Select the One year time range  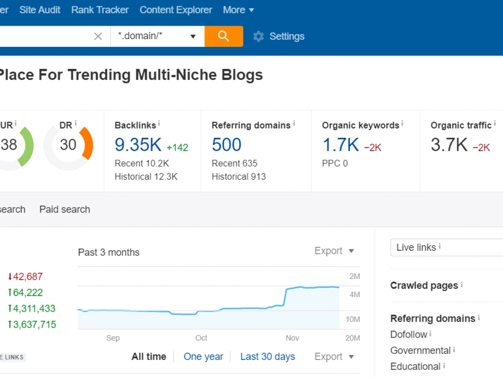[x=203, y=356]
